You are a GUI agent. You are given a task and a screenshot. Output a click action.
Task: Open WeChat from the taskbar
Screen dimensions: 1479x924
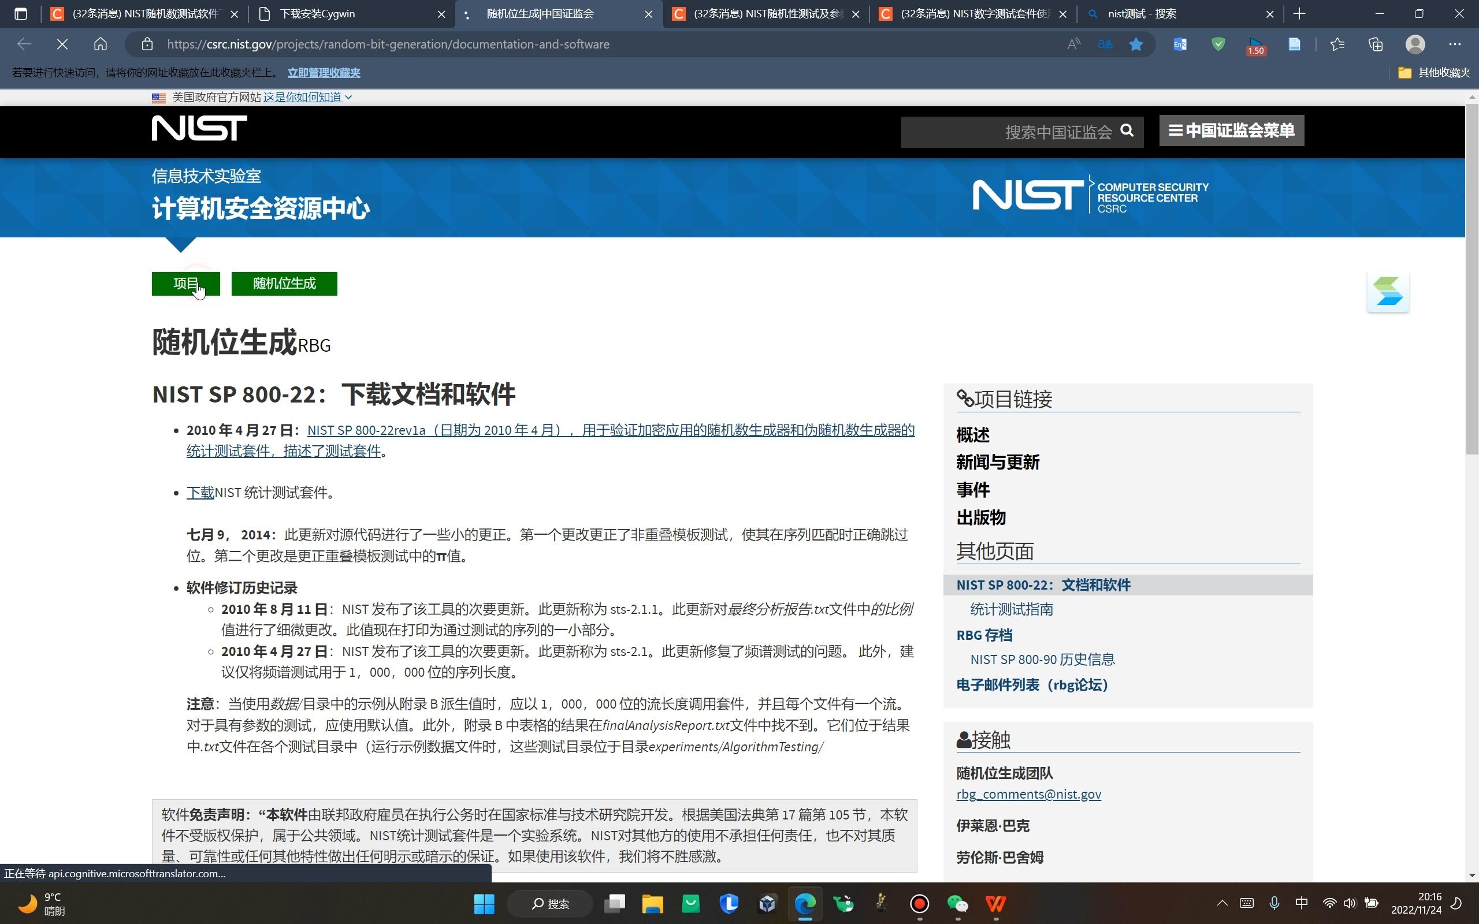[957, 903]
